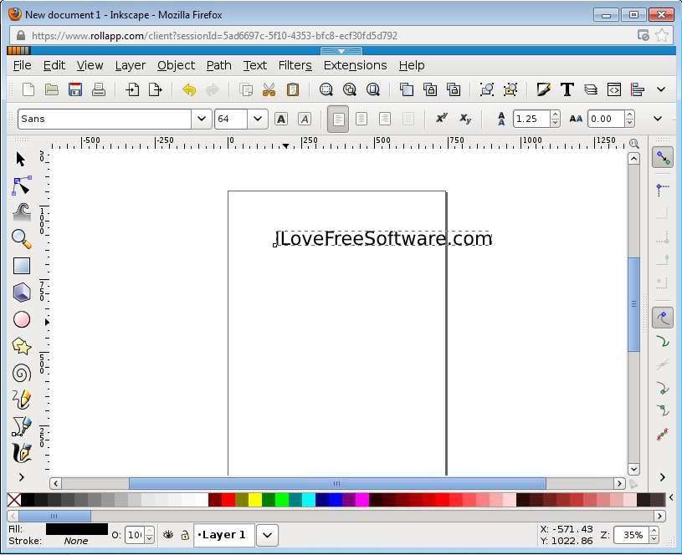
Task: Undo last action with yellow arrow
Action: click(x=189, y=90)
